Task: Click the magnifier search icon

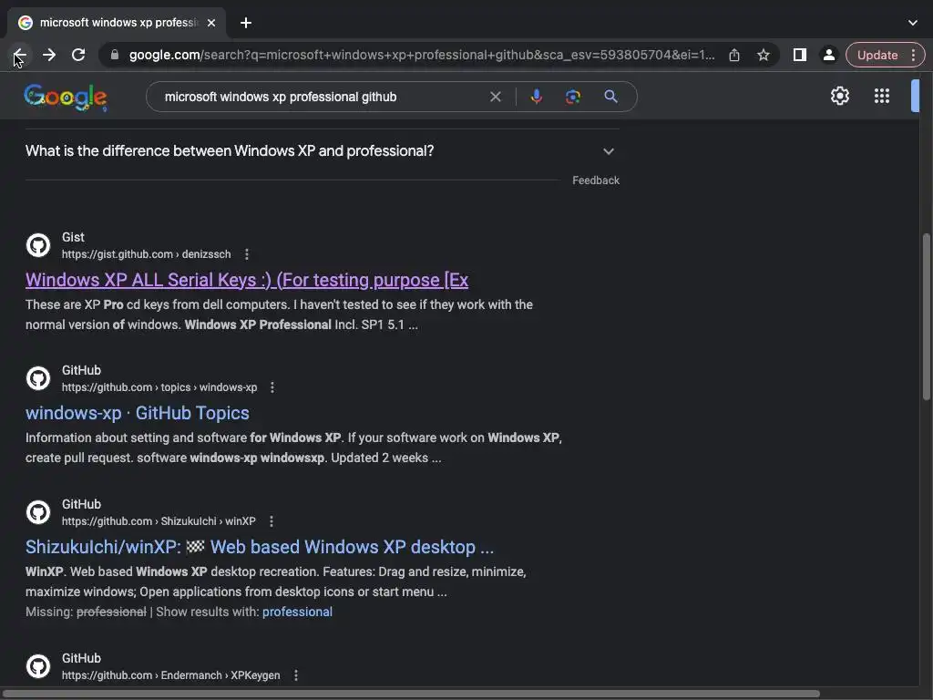Action: pyautogui.click(x=610, y=97)
